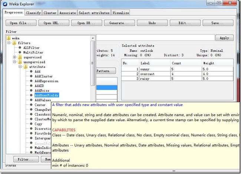This screenshot has width=241, height=174.
Task: Select AddNoise in the filter tree
Action: [x=42, y=90]
